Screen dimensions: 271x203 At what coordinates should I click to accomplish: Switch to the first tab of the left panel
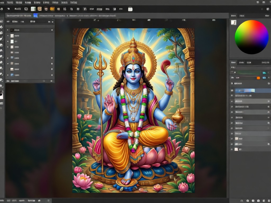pos(8,22)
